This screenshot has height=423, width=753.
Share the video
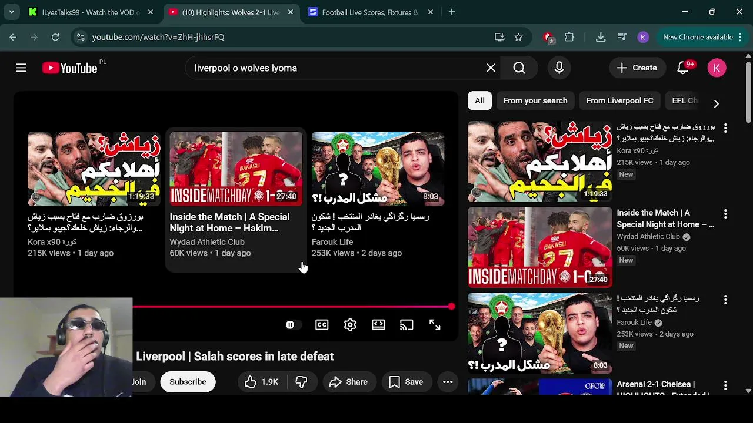pos(348,382)
